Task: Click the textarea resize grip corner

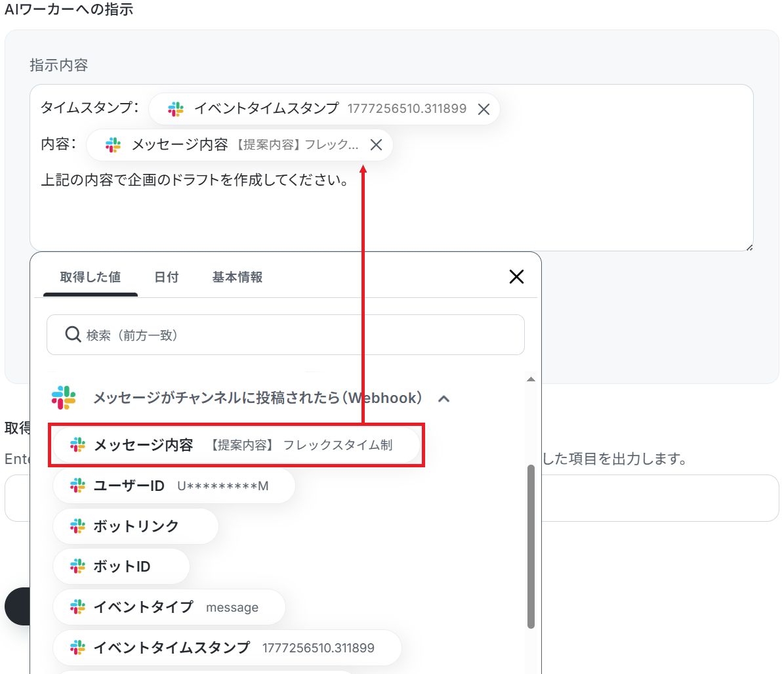Action: coord(749,247)
